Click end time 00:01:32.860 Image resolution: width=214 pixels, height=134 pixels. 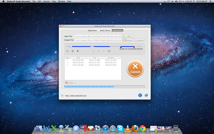tap(94, 60)
